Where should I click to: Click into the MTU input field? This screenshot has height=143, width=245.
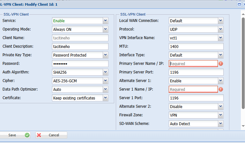click(x=196, y=46)
